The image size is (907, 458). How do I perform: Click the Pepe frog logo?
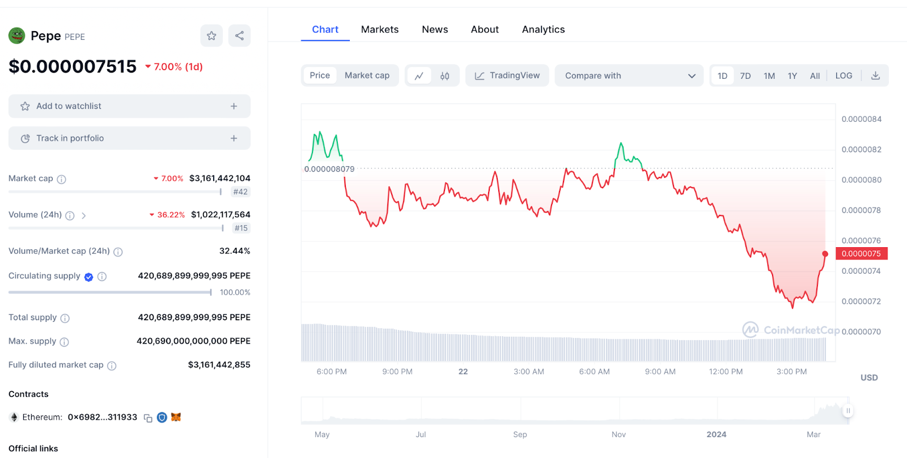pos(17,36)
